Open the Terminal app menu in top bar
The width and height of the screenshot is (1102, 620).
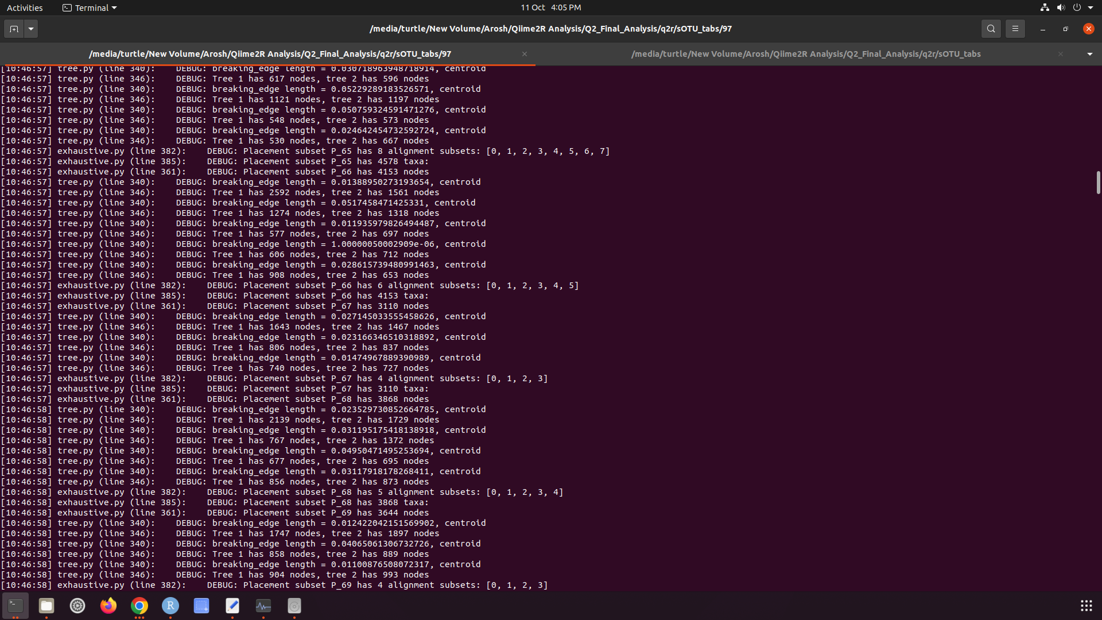click(x=90, y=7)
